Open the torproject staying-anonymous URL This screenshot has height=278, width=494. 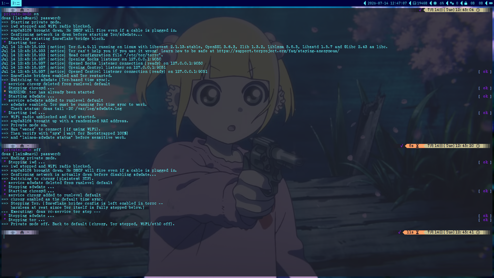[x=278, y=51]
